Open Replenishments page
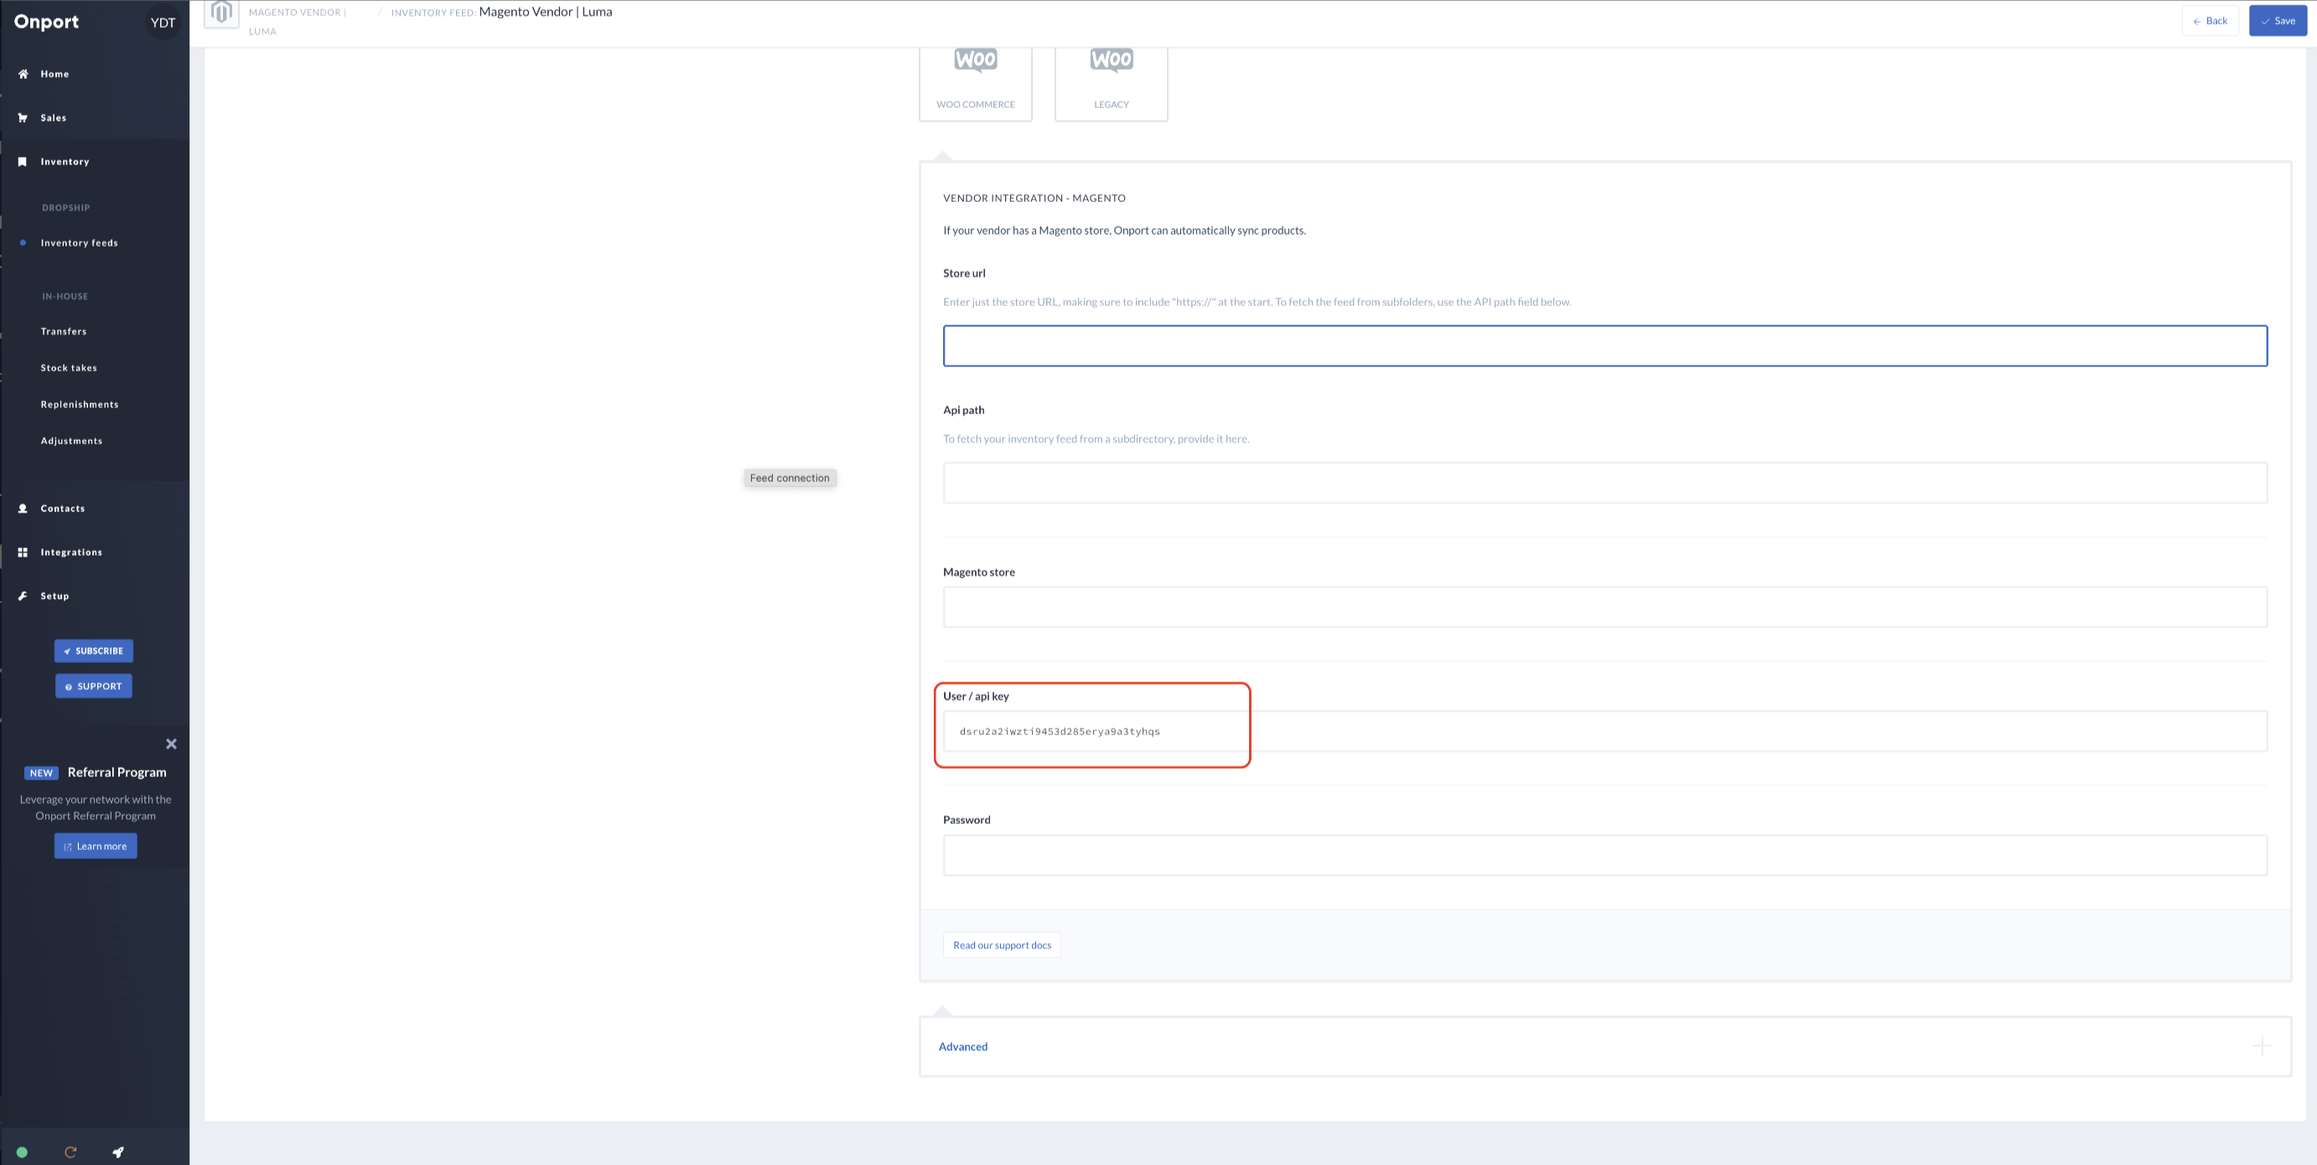The width and height of the screenshot is (2317, 1165). 79,405
